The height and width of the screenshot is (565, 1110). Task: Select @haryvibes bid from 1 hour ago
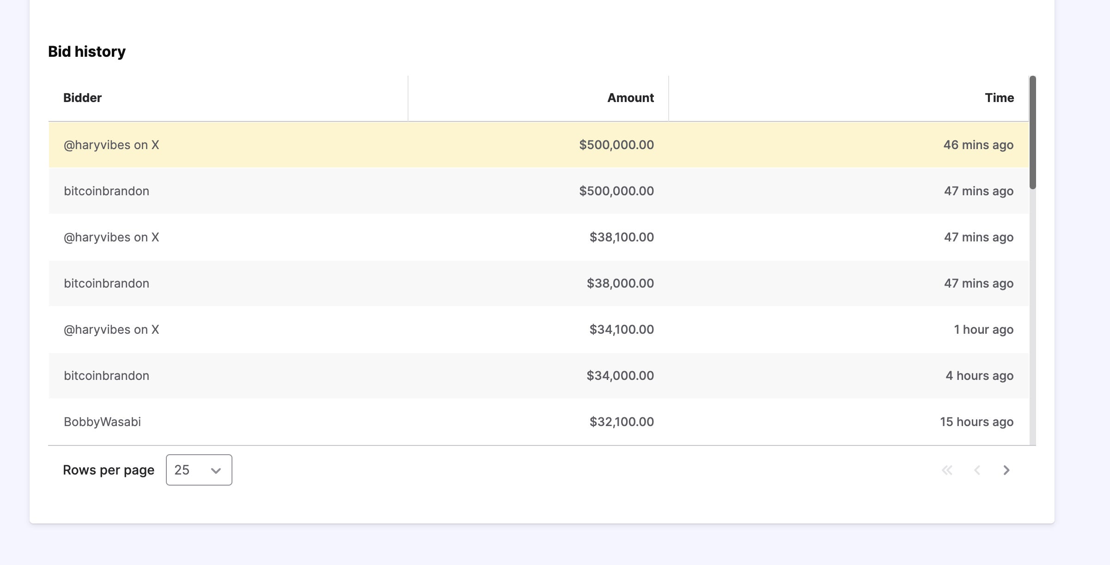(x=111, y=330)
